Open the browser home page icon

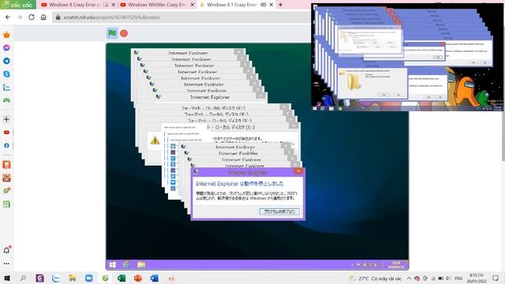tap(43, 17)
